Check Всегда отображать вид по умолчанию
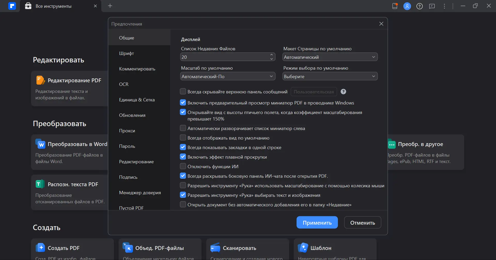 [x=183, y=138]
